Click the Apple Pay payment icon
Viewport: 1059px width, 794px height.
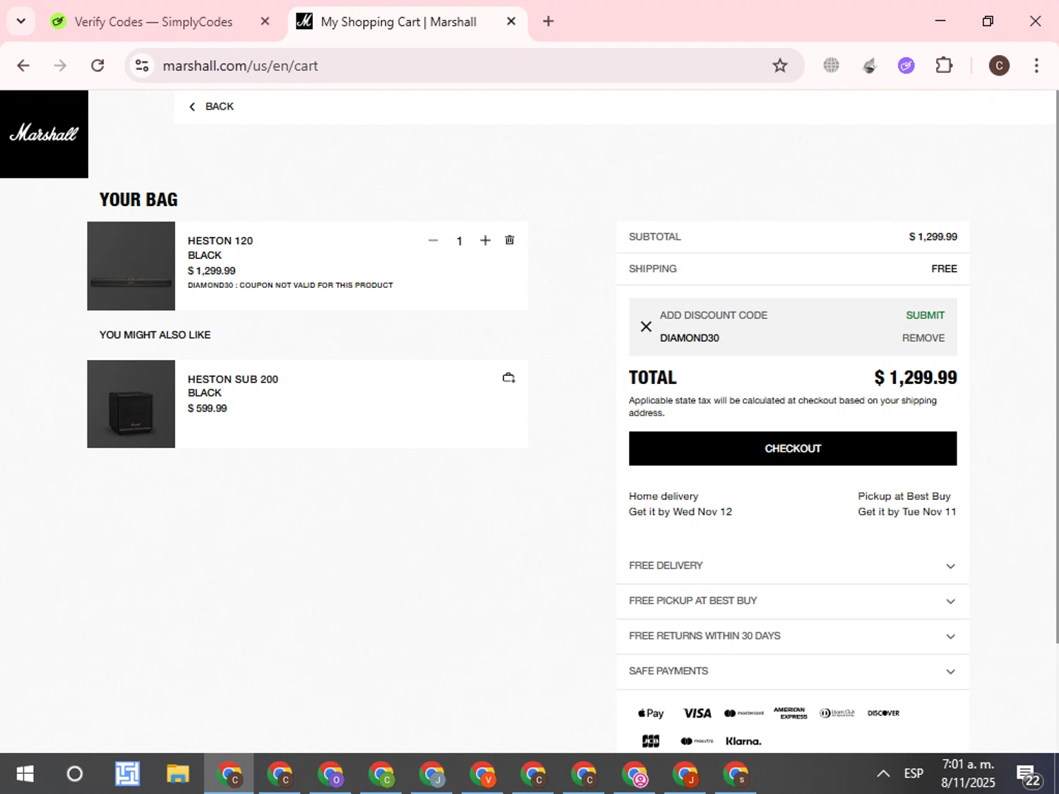[651, 713]
